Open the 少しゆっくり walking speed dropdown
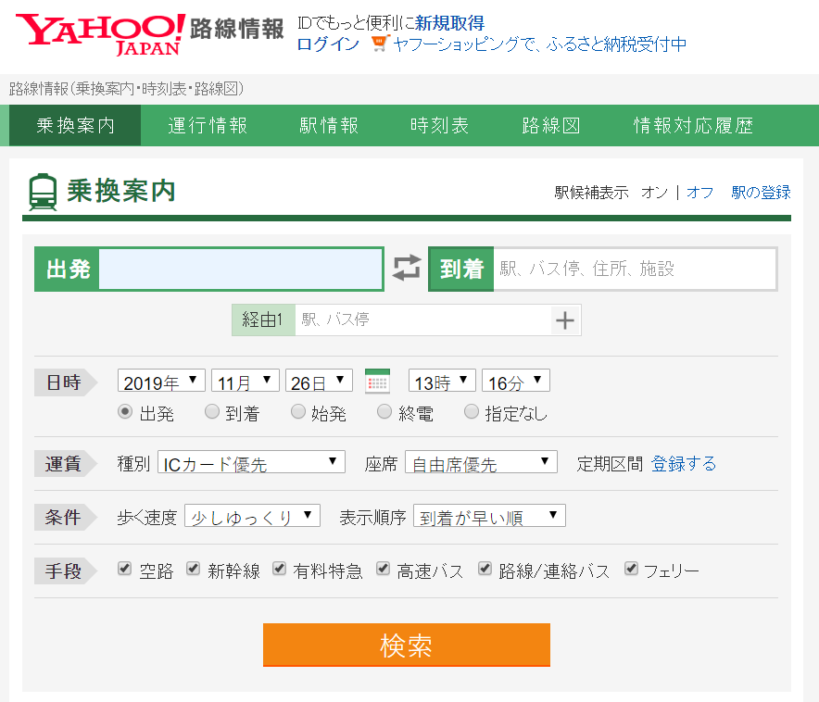Viewport: 819px width, 702px height. (252, 516)
